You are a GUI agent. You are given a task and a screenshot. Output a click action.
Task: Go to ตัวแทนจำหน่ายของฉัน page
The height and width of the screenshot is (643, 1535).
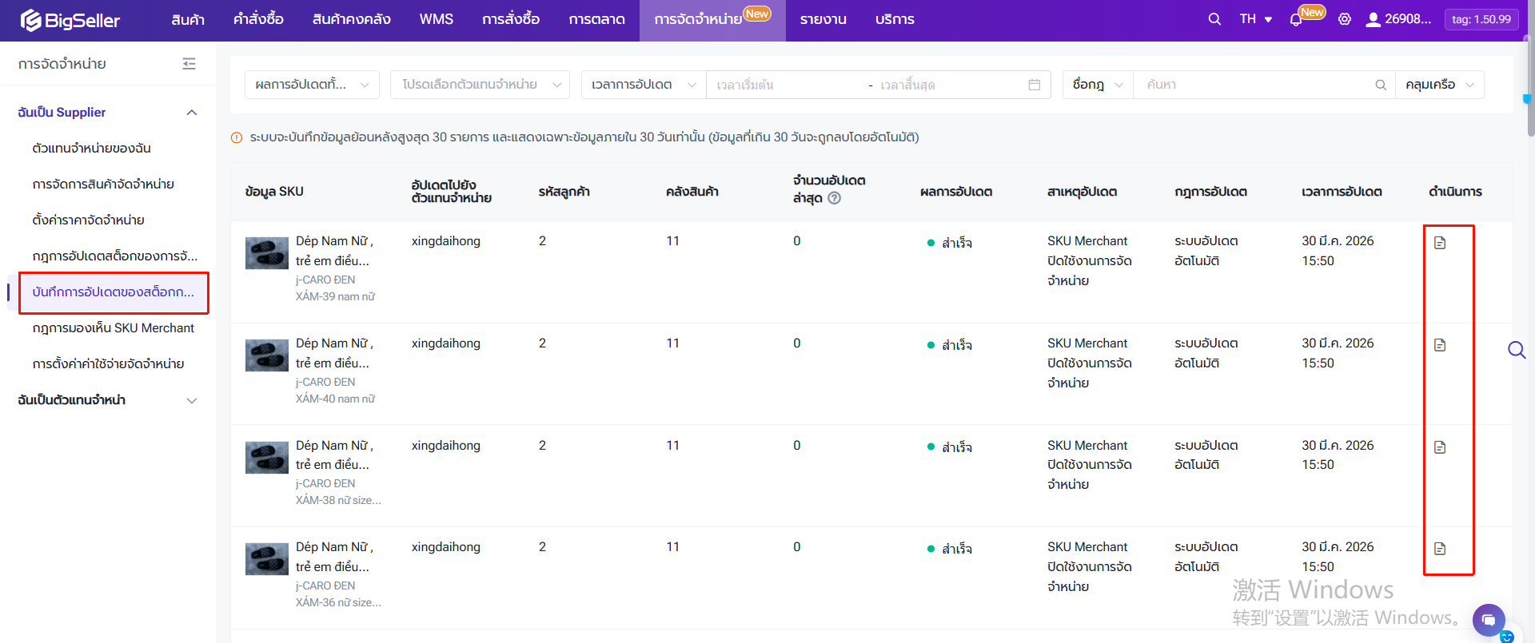coord(91,148)
